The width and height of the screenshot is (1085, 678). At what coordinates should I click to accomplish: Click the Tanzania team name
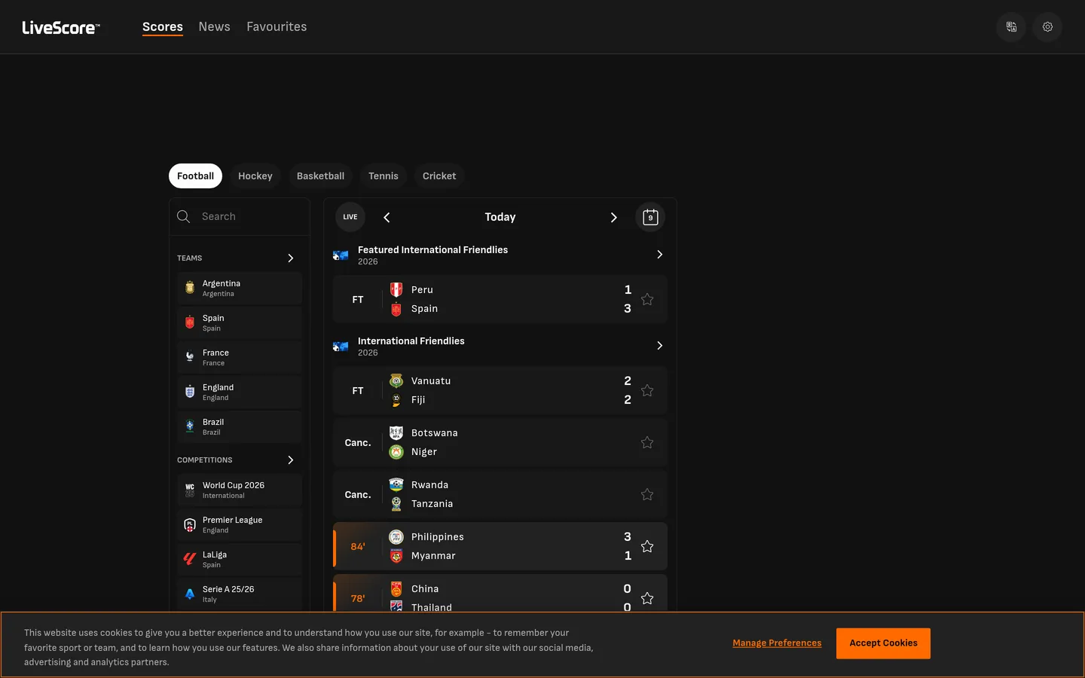coord(432,504)
